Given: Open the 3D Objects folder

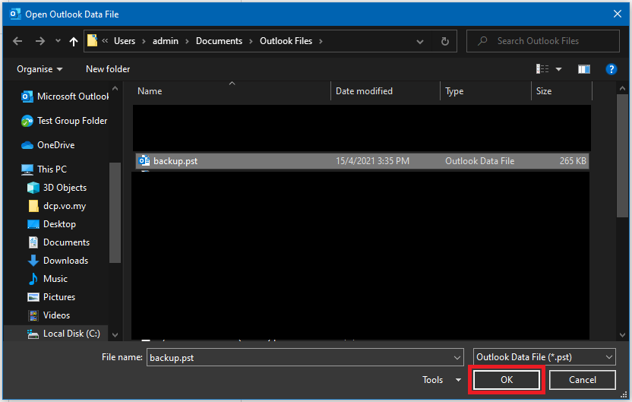Looking at the screenshot, I should pos(65,188).
